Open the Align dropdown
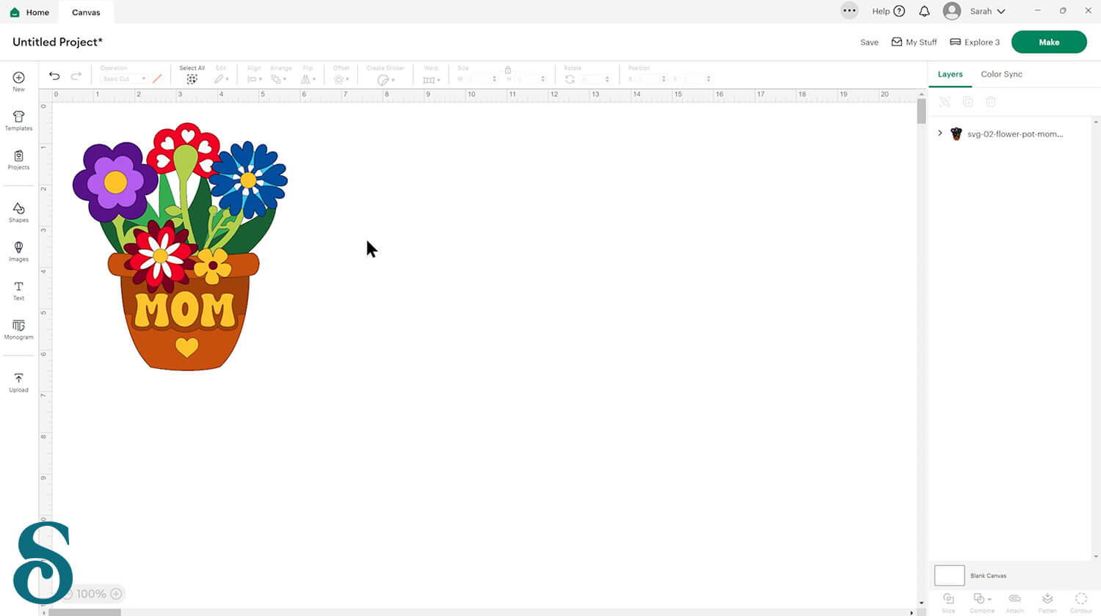Image resolution: width=1101 pixels, height=616 pixels. pos(254,79)
